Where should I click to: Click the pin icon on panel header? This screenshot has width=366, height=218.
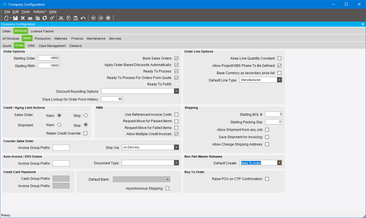pyautogui.click(x=363, y=24)
